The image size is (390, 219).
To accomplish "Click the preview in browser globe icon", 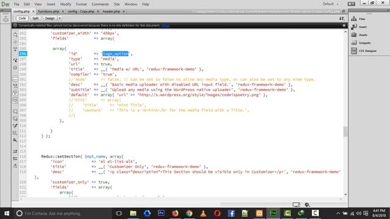I will click(x=307, y=204).
